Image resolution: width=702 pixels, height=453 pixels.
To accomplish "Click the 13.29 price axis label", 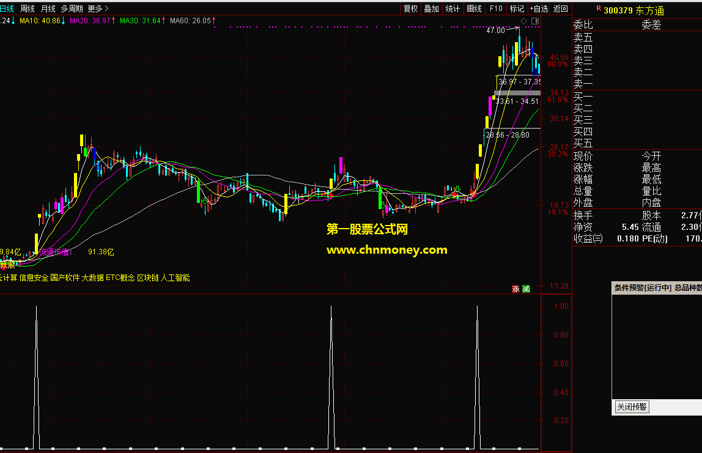I will point(559,285).
